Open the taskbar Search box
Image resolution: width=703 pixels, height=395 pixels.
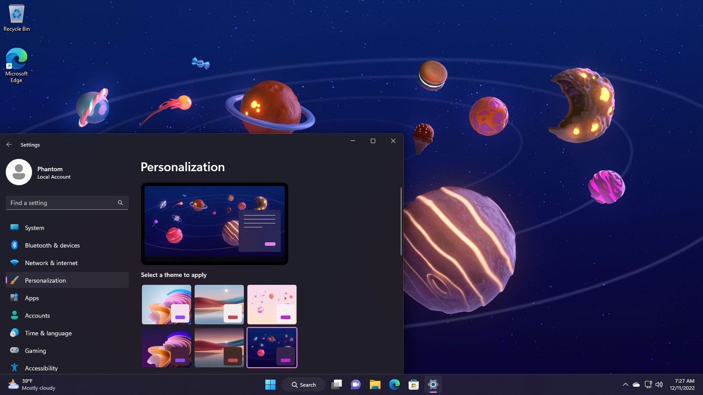tap(304, 385)
